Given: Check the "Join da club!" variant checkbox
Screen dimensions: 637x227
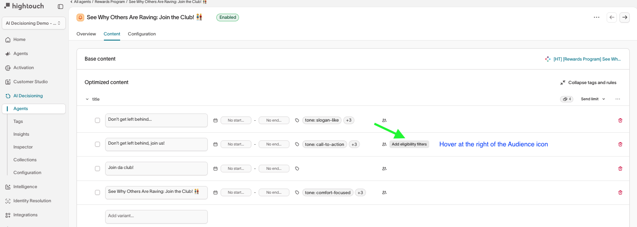Looking at the screenshot, I should 97,169.
